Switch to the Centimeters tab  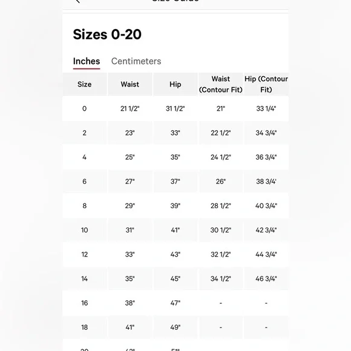(136, 61)
